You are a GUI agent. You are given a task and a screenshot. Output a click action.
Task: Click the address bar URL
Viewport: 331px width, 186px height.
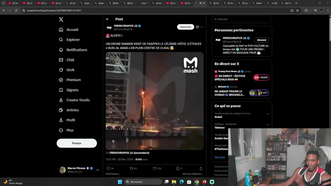tap(54, 11)
